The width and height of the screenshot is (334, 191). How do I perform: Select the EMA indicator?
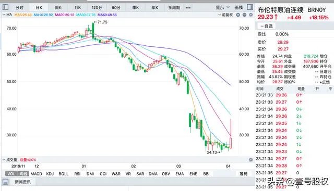(x=180, y=174)
